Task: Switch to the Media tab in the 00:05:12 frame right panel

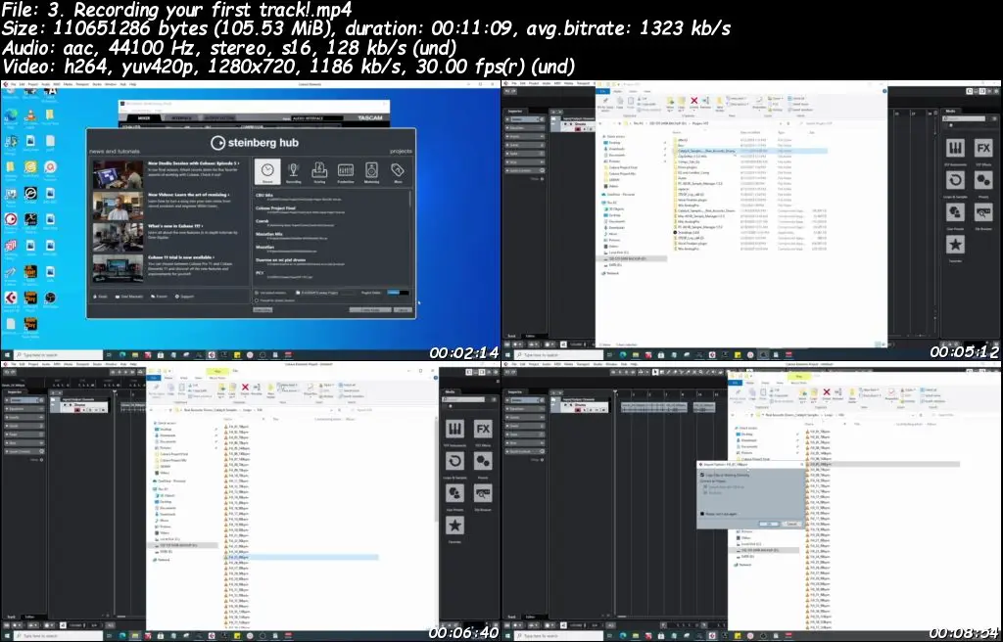Action: point(950,111)
